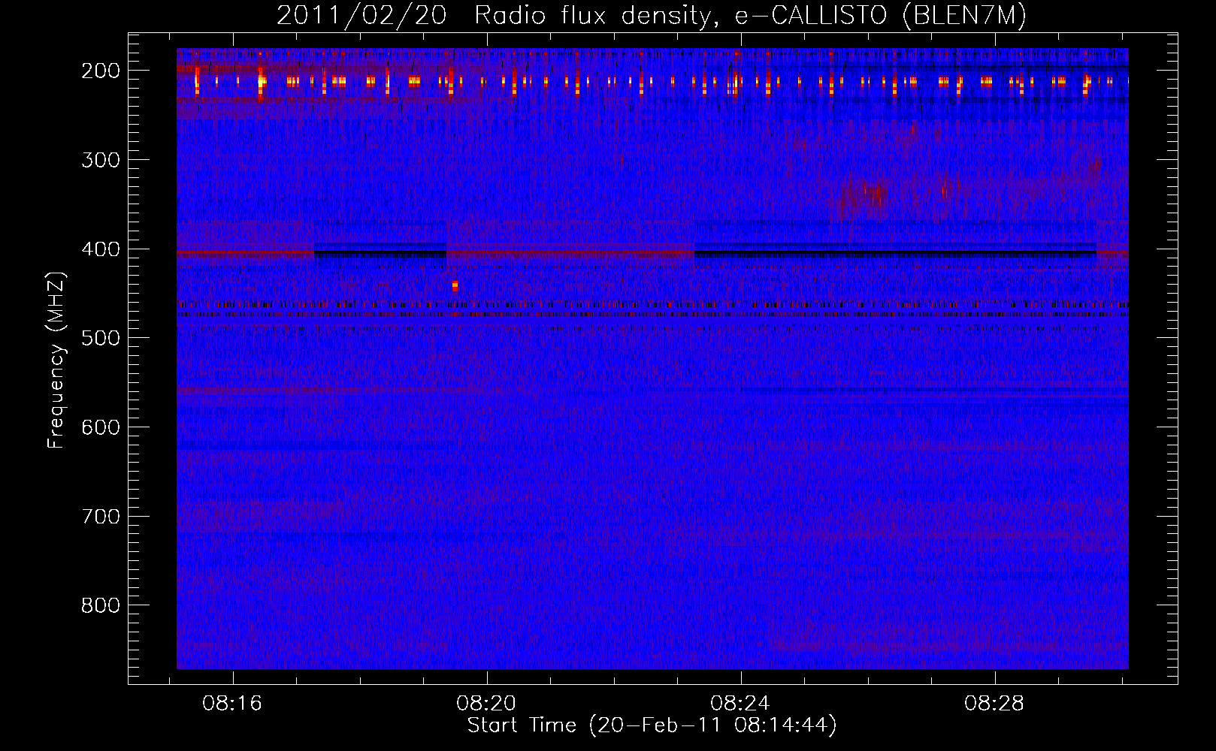Click the 800 frequency tick label
The image size is (1216, 751).
click(101, 605)
